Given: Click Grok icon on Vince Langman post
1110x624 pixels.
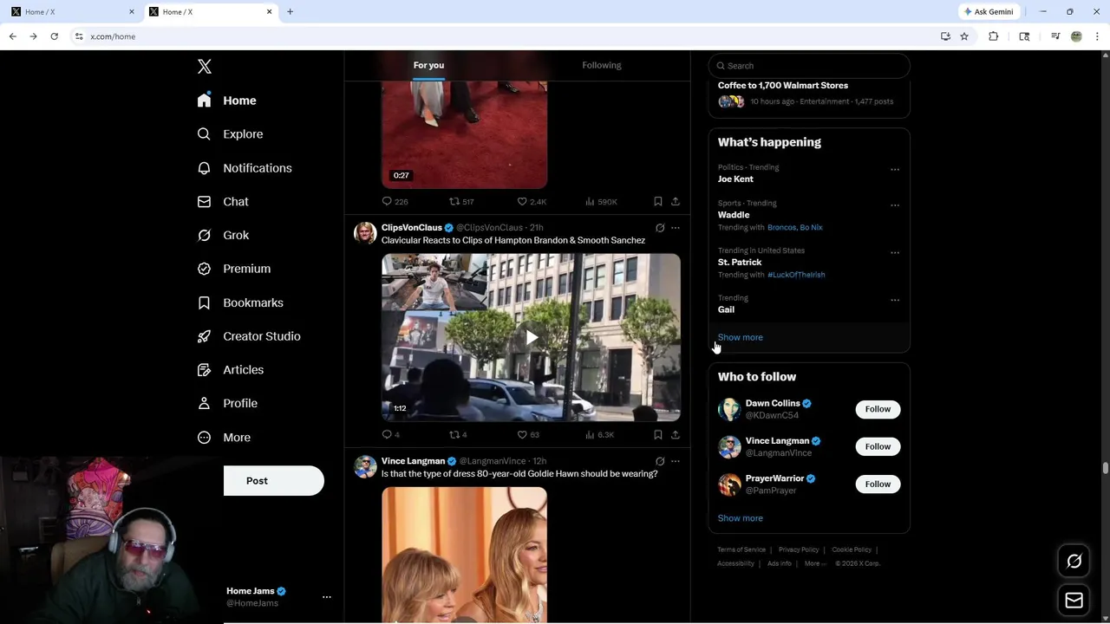Looking at the screenshot, I should (660, 461).
